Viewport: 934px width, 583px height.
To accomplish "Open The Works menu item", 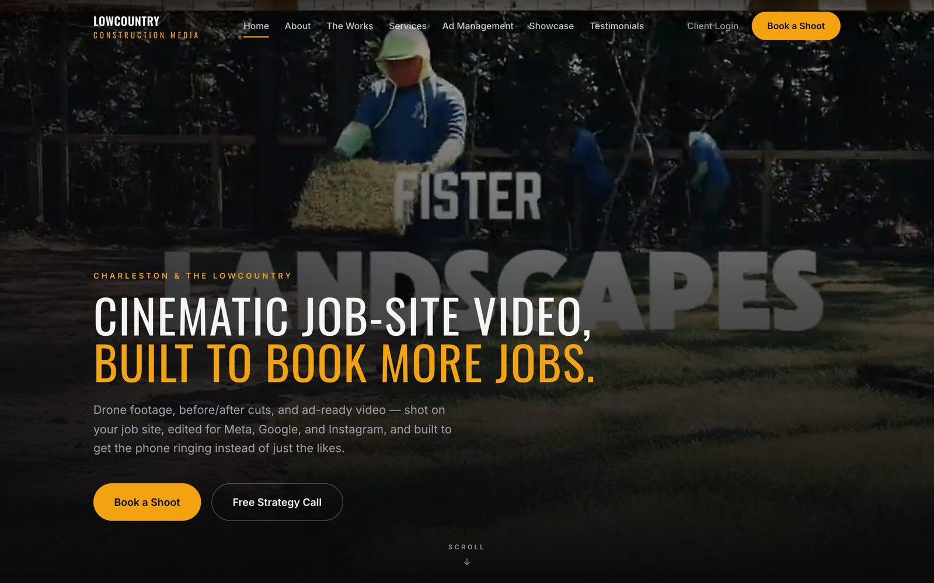I will pyautogui.click(x=350, y=26).
